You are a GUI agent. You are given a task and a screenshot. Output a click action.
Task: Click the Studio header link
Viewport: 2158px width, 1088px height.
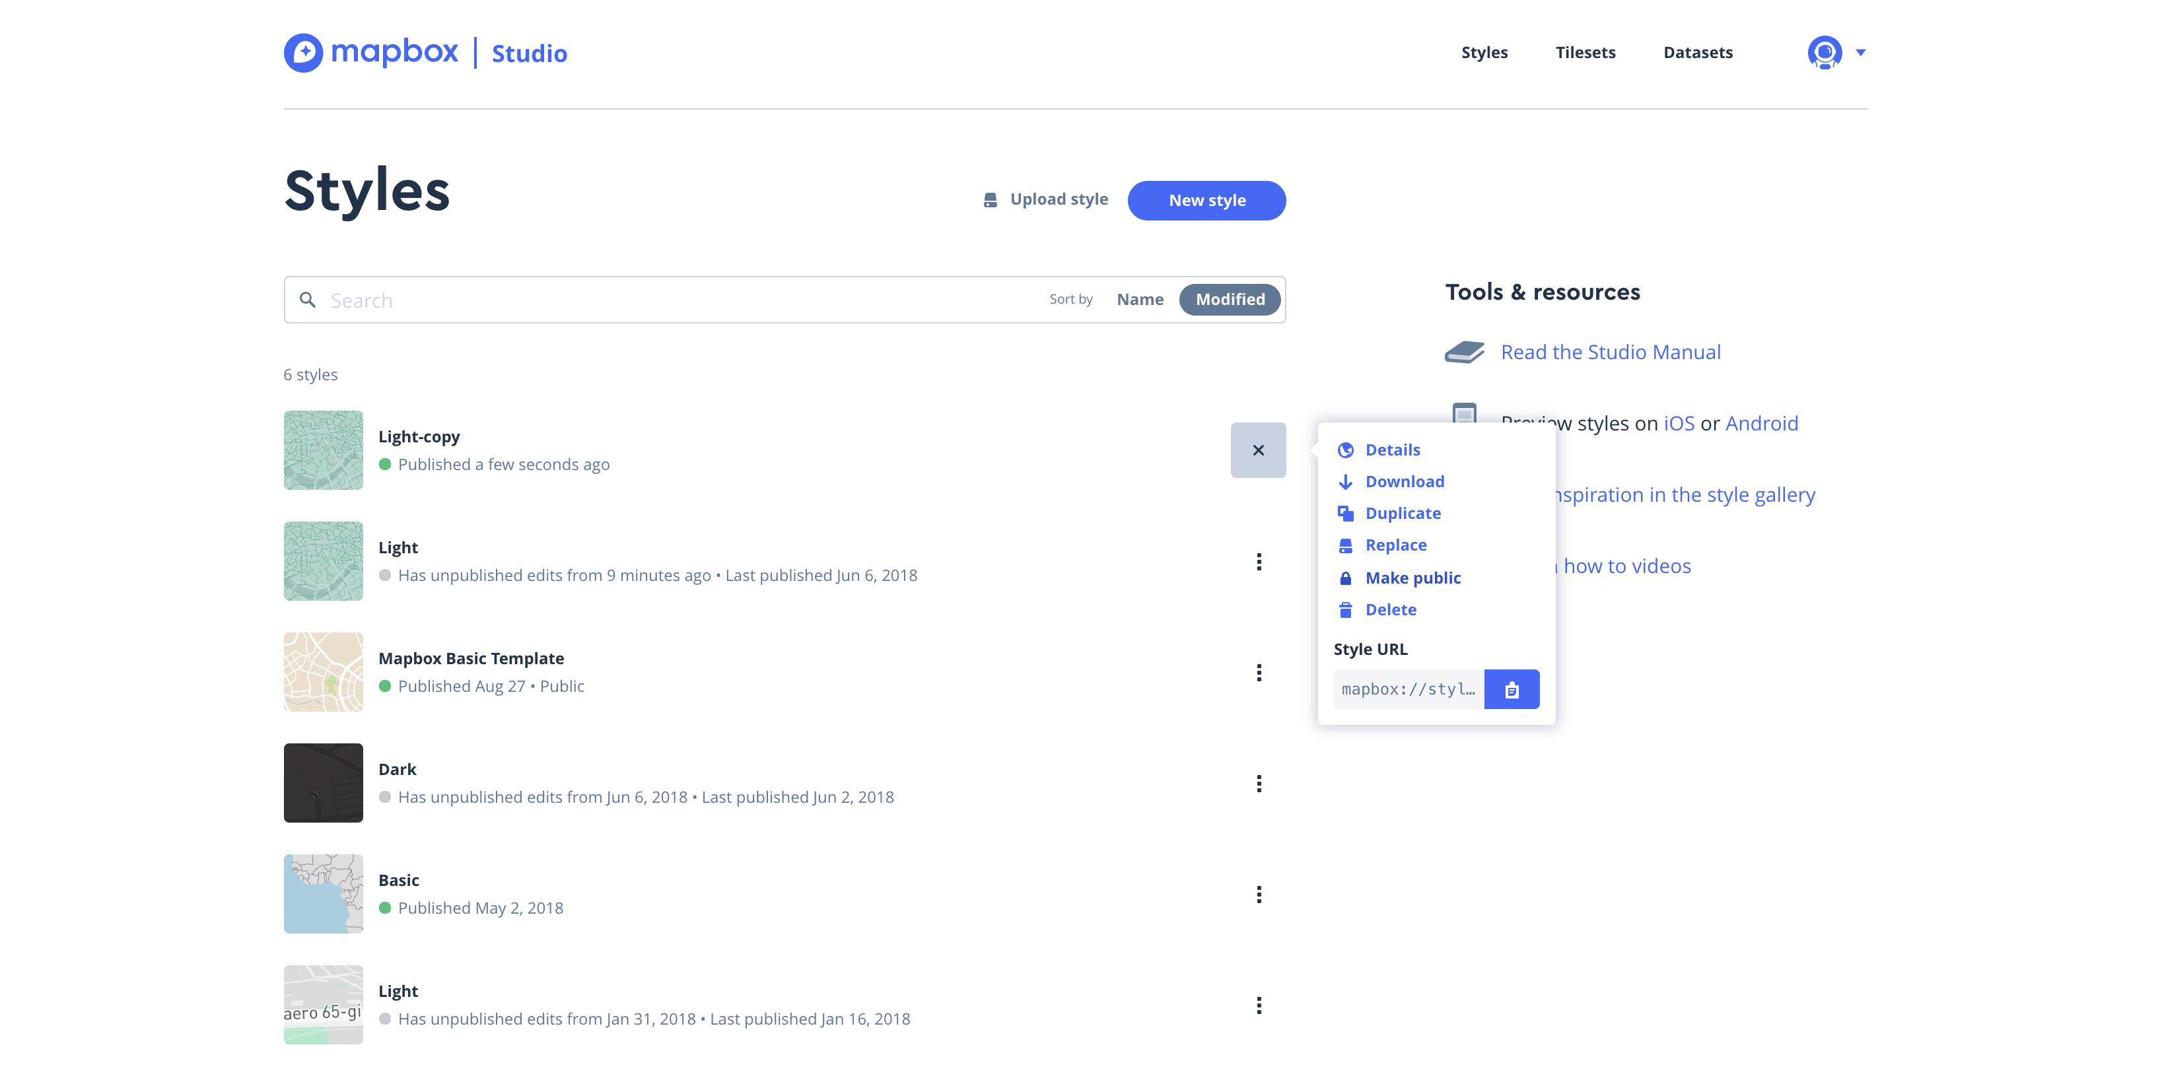point(530,53)
